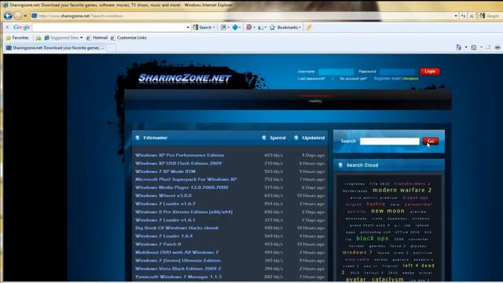Click modern warfare 2 in Search Cloud
The height and width of the screenshot is (283, 503).
coord(402,190)
